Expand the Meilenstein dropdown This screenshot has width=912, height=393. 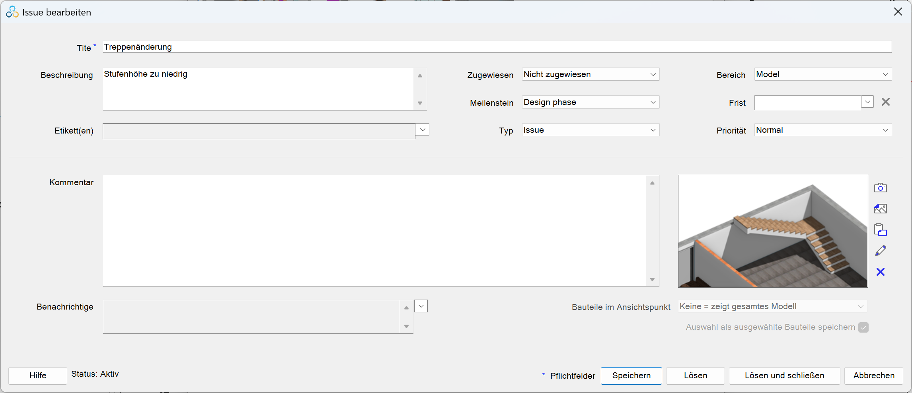pos(653,103)
